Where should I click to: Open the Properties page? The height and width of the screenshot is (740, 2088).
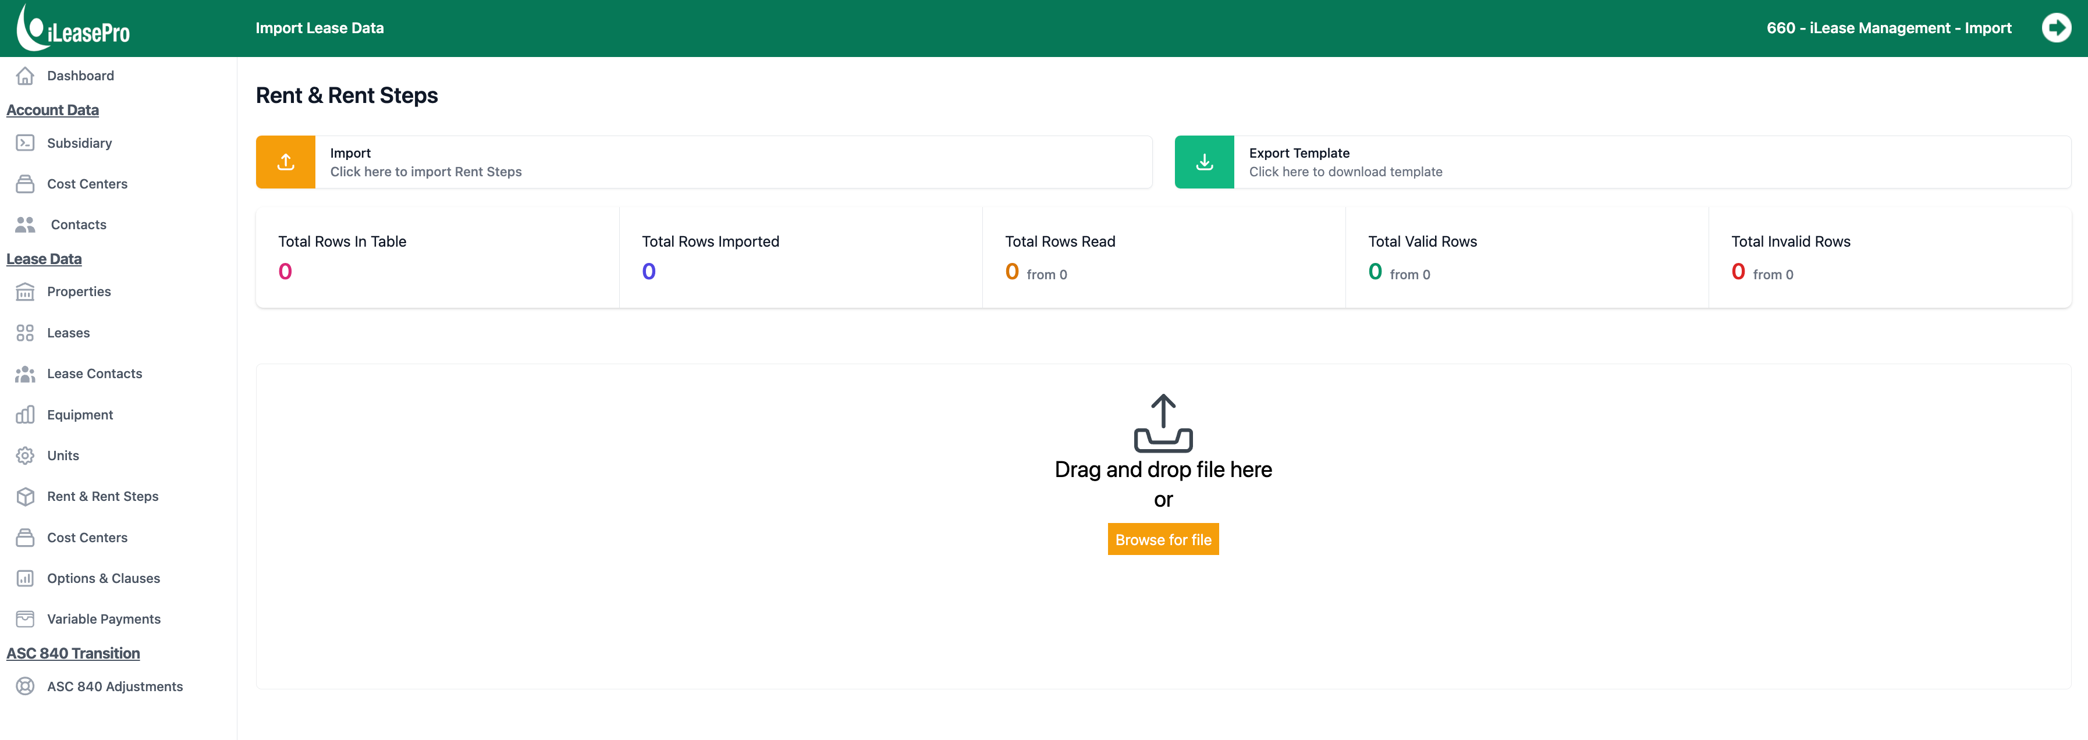click(79, 292)
